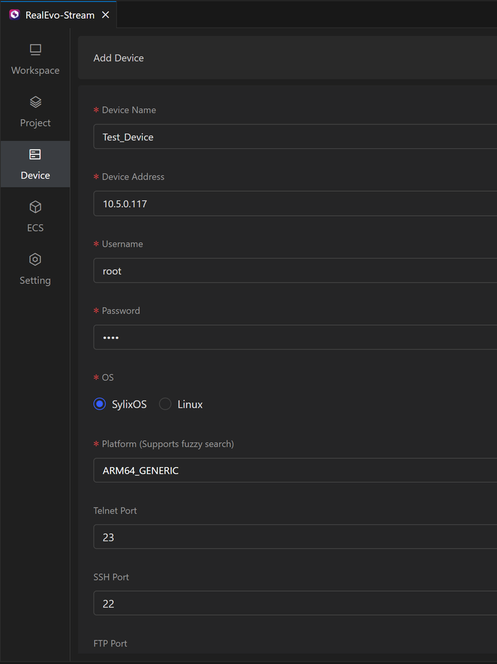Click the Device Name label
The width and height of the screenshot is (497, 664).
pyautogui.click(x=129, y=110)
